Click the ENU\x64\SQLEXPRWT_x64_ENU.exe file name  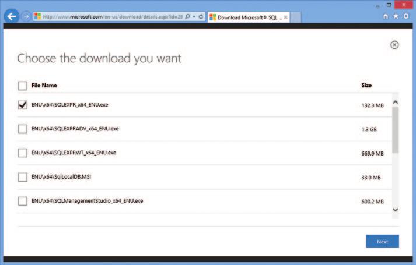click(x=74, y=153)
